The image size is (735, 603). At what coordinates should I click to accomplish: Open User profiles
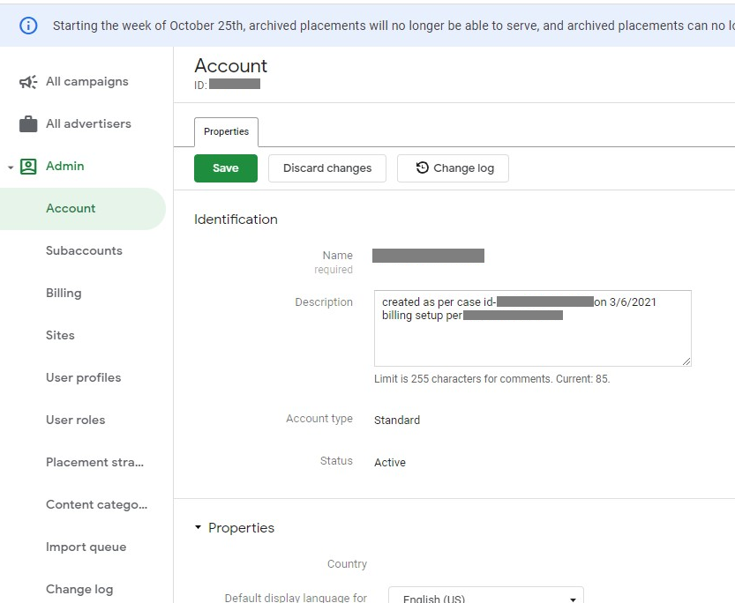pyautogui.click(x=84, y=377)
